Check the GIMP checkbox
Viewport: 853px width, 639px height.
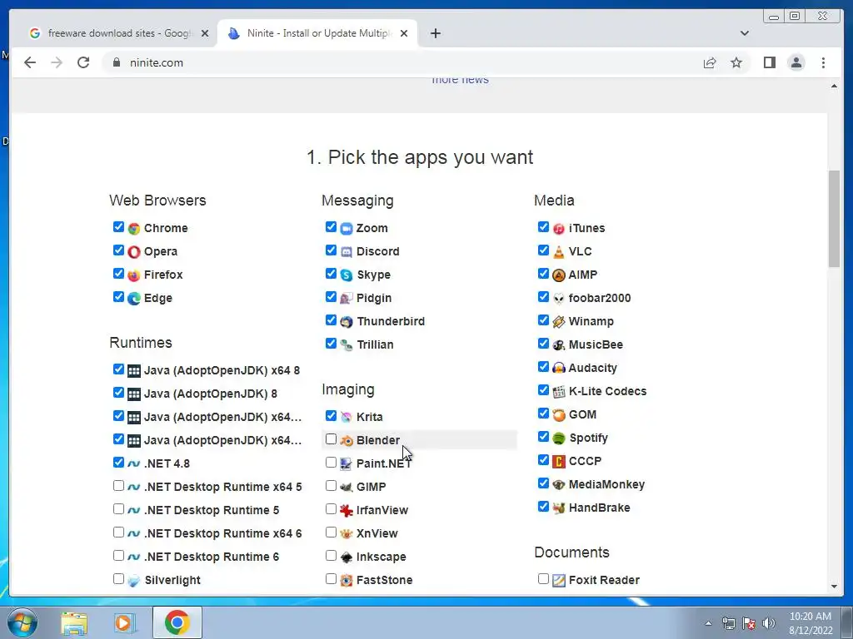click(331, 486)
